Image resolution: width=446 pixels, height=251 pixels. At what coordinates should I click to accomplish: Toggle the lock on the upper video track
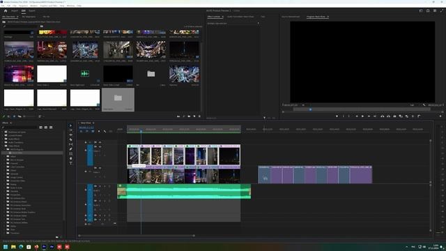86,150
